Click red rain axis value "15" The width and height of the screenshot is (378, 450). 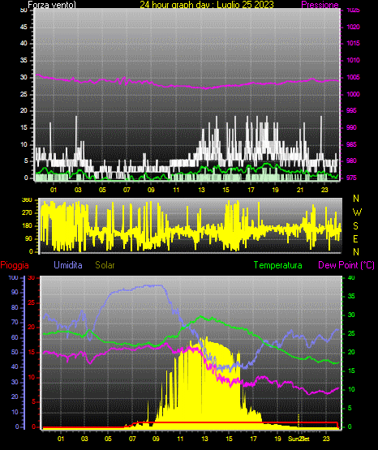click(x=32, y=352)
